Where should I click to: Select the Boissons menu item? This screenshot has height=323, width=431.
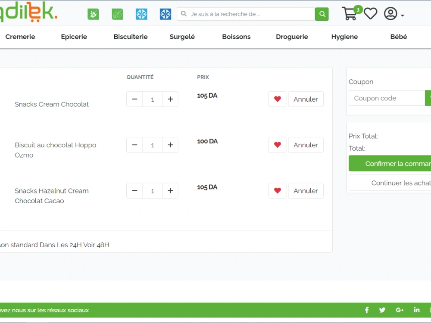click(x=236, y=37)
